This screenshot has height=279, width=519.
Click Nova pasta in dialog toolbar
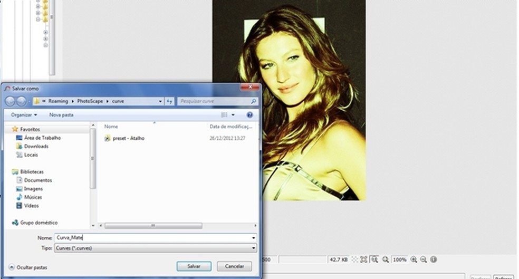pyautogui.click(x=61, y=115)
